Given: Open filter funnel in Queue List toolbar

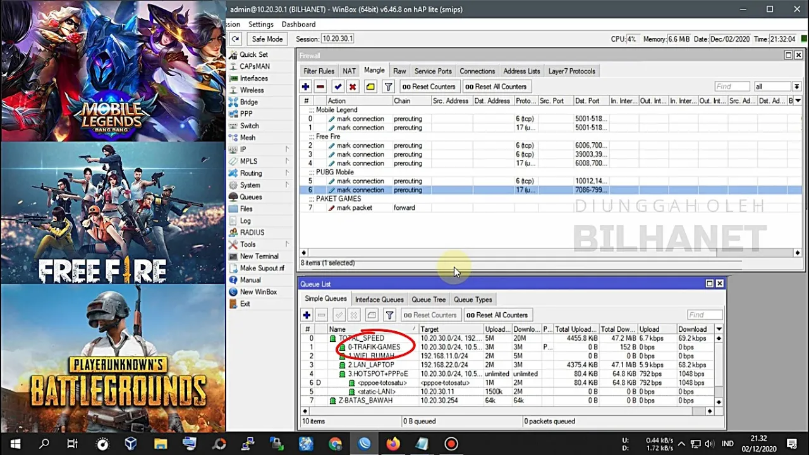Looking at the screenshot, I should [389, 315].
